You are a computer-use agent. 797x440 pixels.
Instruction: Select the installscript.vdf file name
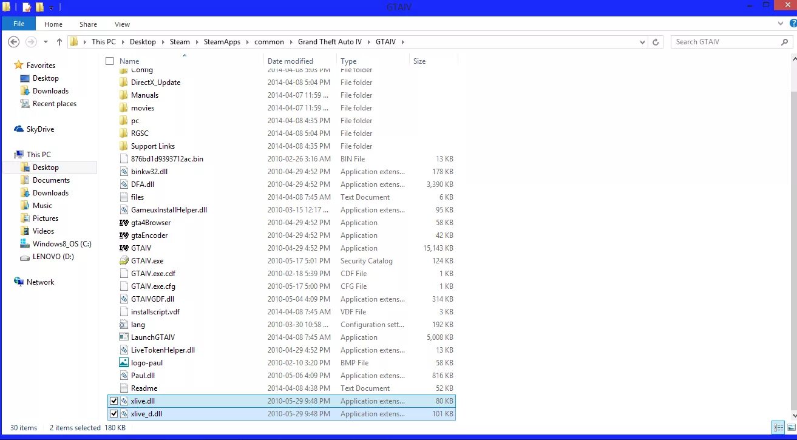155,312
